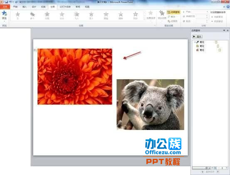Image resolution: width=230 pixels, height=175 pixels.
Task: Open the File (文件) tab
Action: click(x=5, y=7)
